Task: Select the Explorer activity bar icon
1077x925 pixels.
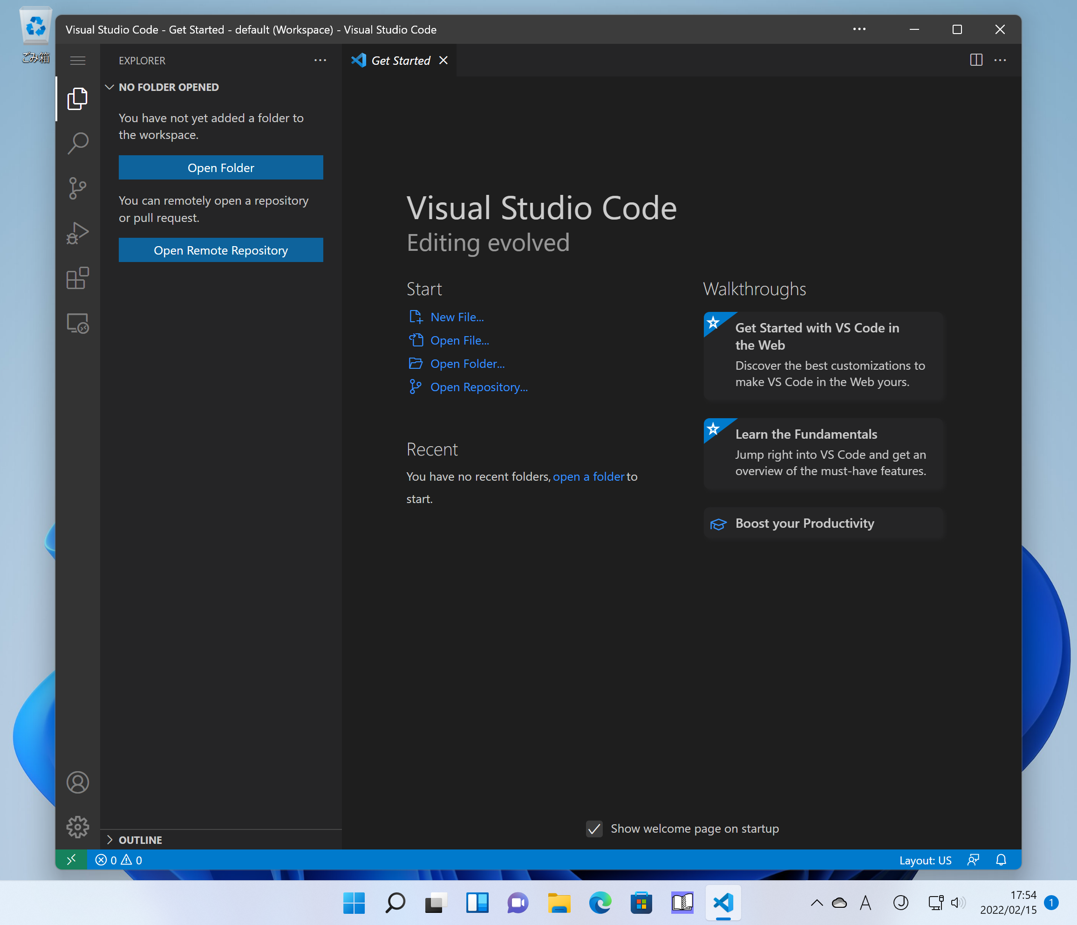Action: 77,98
